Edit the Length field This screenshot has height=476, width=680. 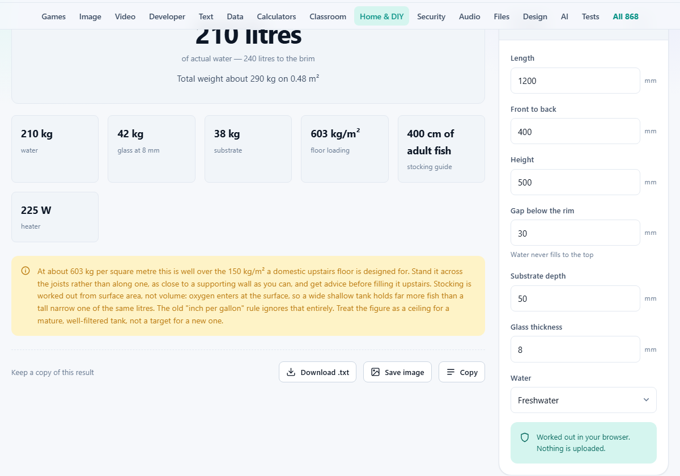575,81
